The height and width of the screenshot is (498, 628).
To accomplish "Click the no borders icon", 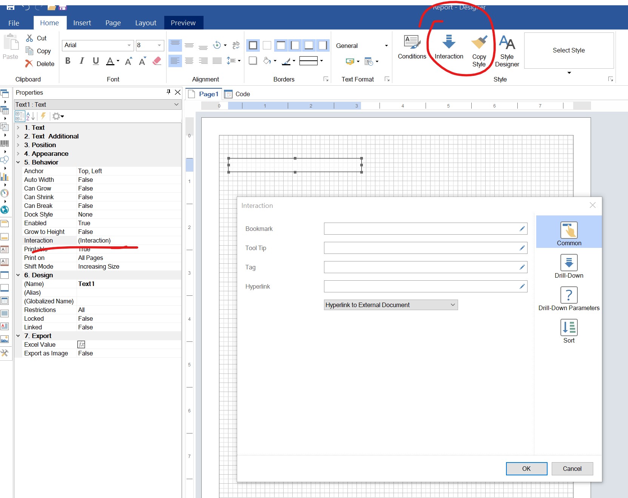I will (x=267, y=45).
